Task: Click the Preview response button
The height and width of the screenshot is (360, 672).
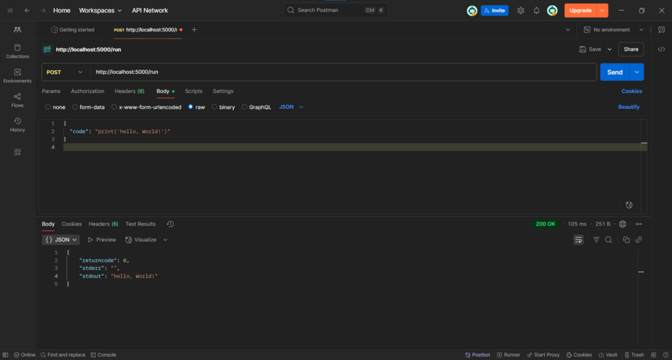Action: tap(102, 240)
